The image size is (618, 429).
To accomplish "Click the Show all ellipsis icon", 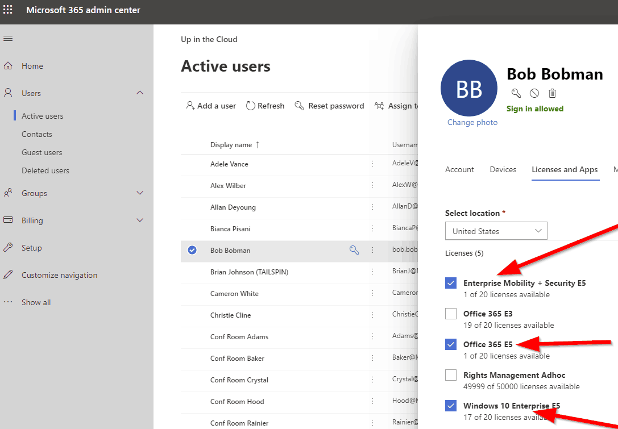I will tap(8, 302).
